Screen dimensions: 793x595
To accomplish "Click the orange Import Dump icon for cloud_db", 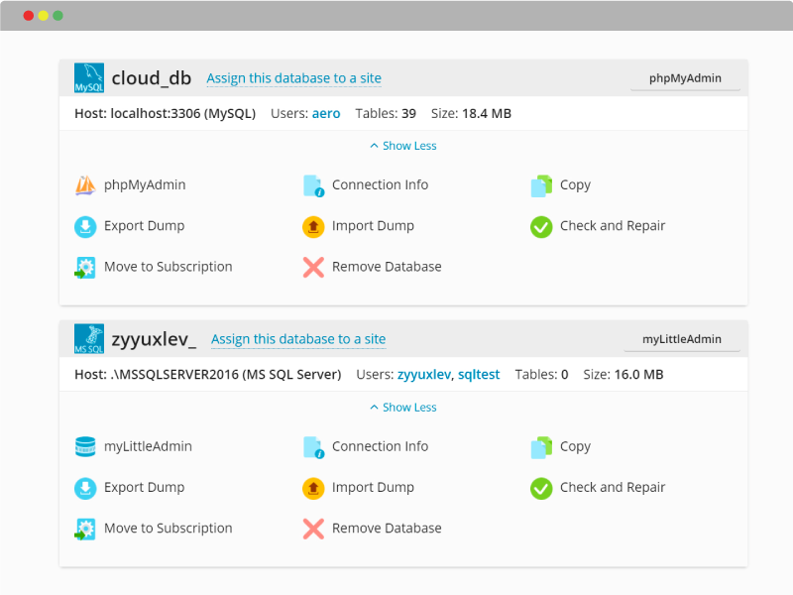I will [313, 227].
